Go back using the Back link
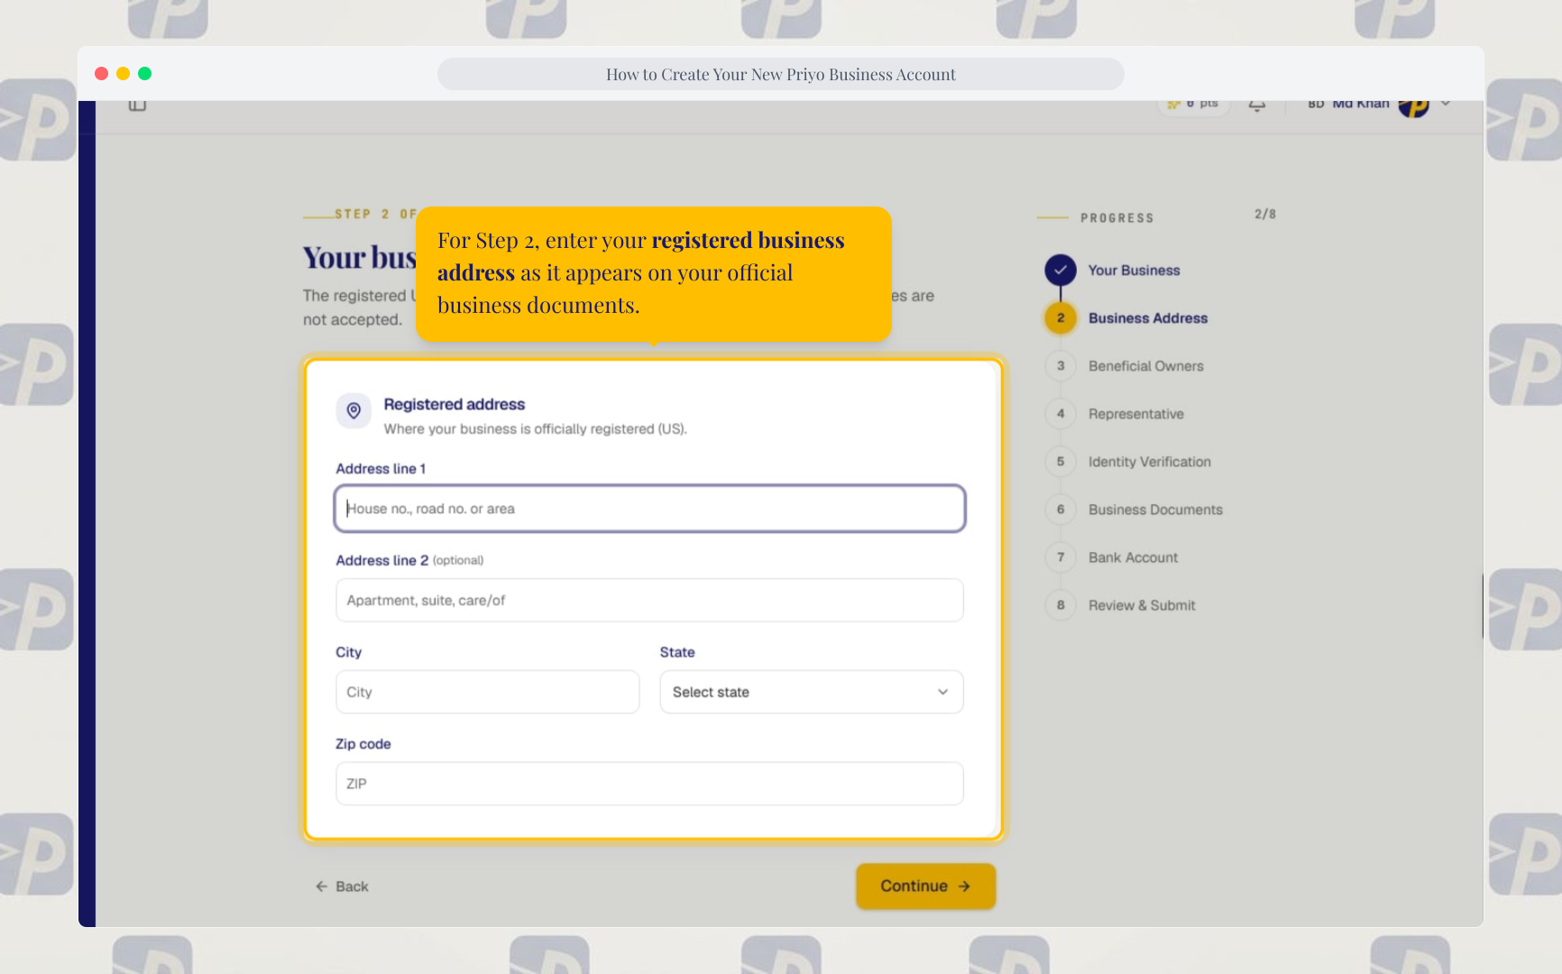Viewport: 1562px width, 974px height. point(342,887)
